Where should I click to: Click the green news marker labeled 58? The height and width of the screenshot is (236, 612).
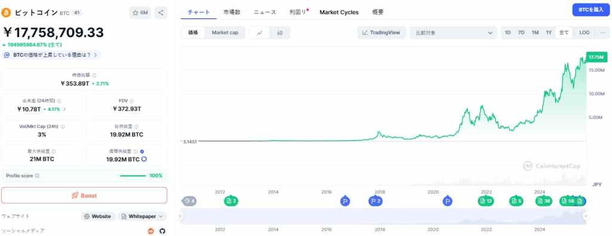point(568,201)
